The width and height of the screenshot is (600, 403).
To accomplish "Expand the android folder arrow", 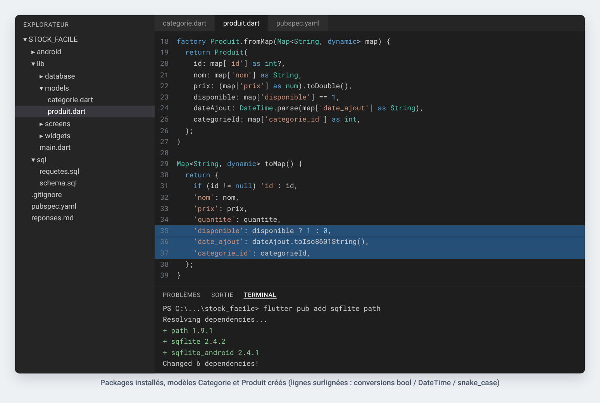I will (33, 52).
